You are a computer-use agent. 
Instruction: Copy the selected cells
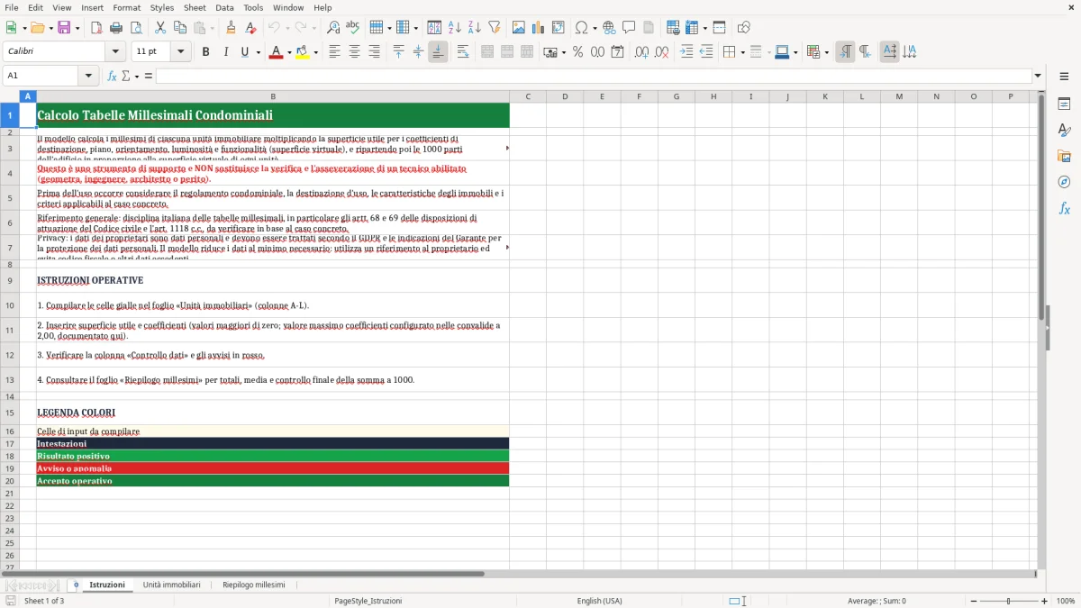point(180,28)
